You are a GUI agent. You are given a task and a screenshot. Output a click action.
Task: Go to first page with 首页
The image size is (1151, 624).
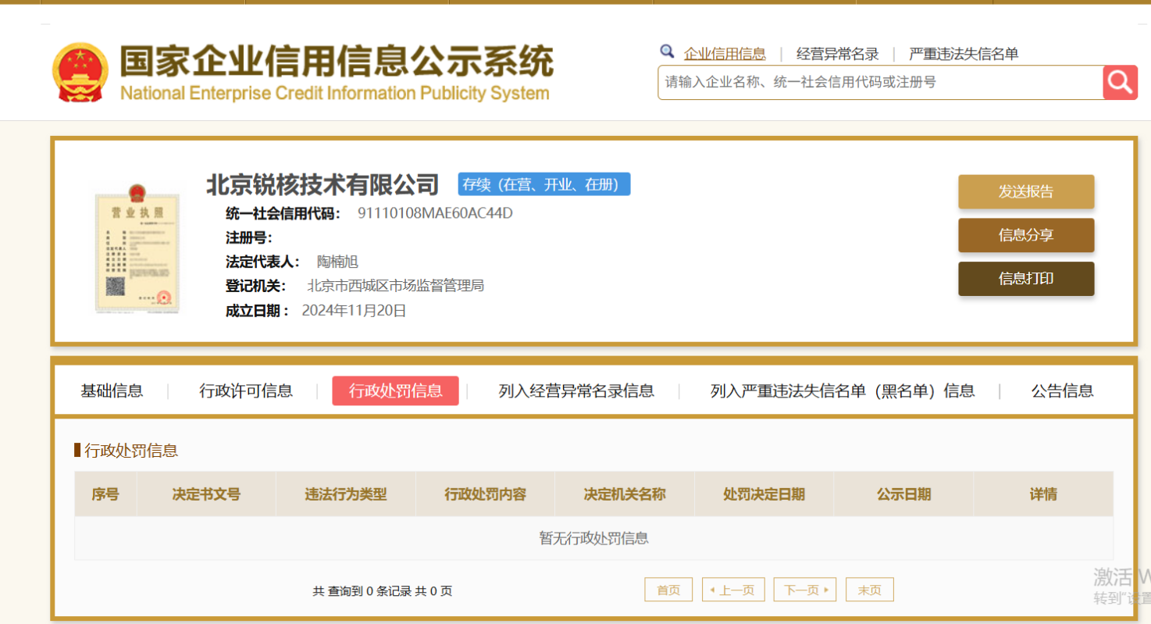click(x=668, y=590)
